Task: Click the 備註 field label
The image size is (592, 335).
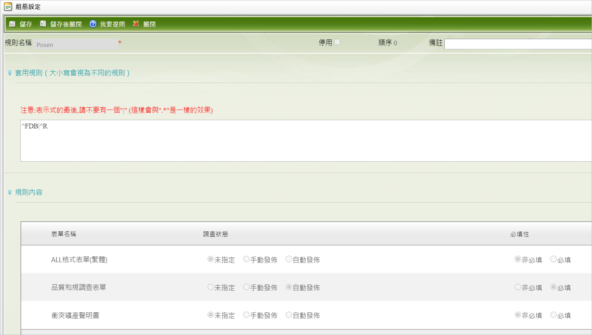Action: [436, 43]
